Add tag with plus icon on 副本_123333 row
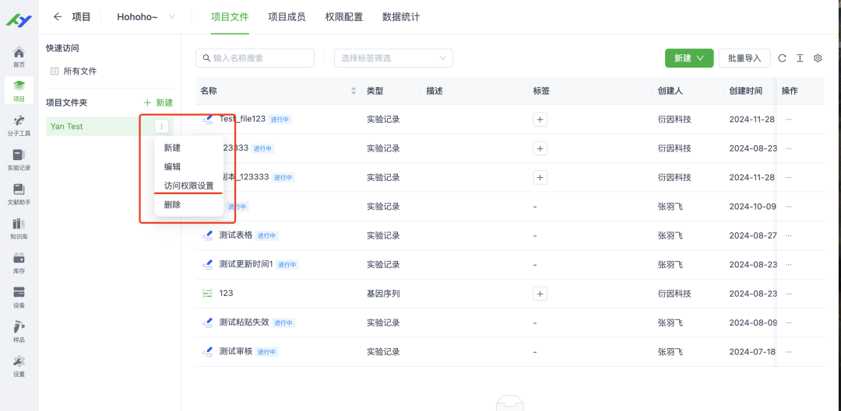The width and height of the screenshot is (841, 411). 540,177
